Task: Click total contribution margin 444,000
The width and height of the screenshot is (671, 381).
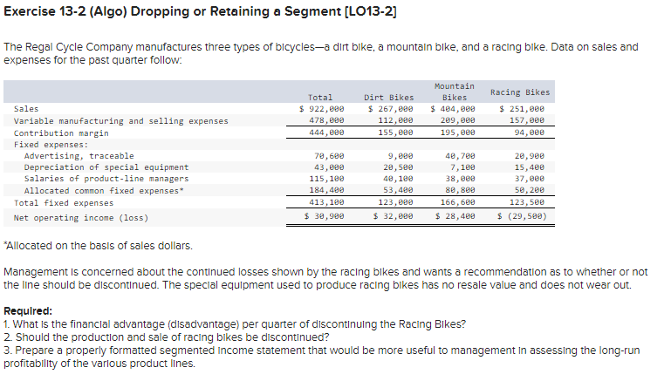Action: pos(326,133)
